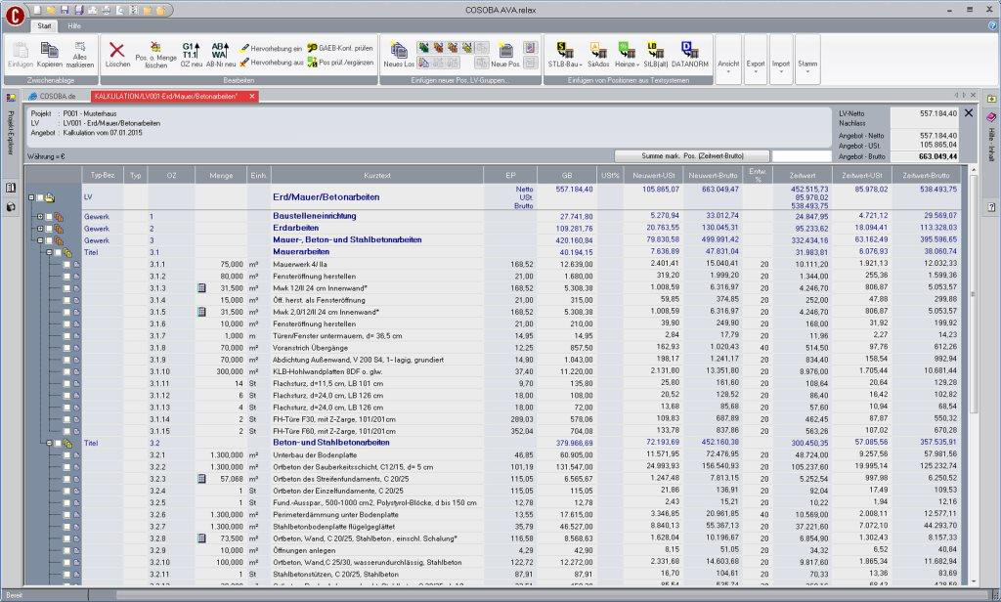Expand the Gewerk 2 Erdarbeiten tree node
Viewport: 1001px width, 602px height.
40,228
